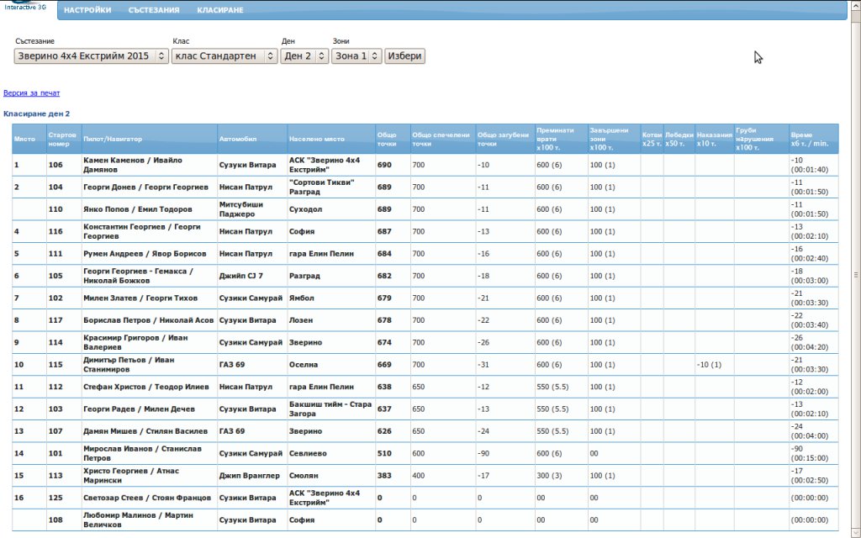Click the Пилот/Навигатор column header
This screenshot has width=861, height=538.
[113, 139]
